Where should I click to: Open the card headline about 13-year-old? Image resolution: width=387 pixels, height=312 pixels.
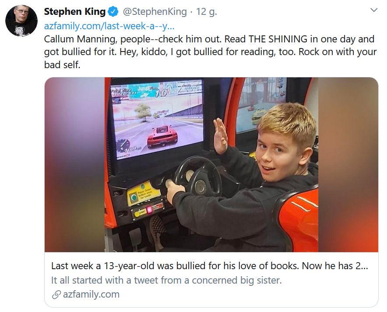(209, 266)
